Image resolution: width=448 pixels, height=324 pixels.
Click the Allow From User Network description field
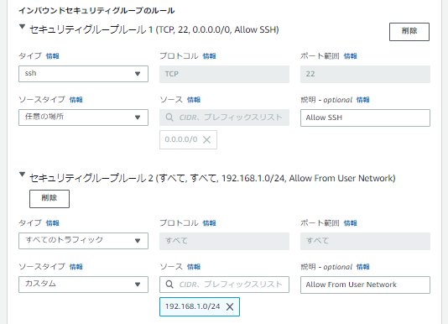[x=365, y=285]
